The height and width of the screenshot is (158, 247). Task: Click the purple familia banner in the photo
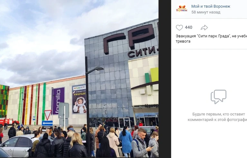58,101
